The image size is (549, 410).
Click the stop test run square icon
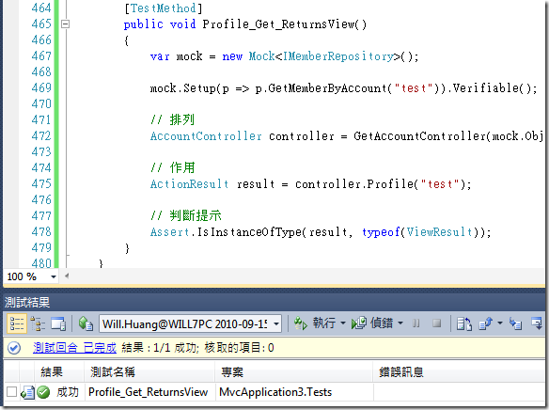click(x=436, y=323)
